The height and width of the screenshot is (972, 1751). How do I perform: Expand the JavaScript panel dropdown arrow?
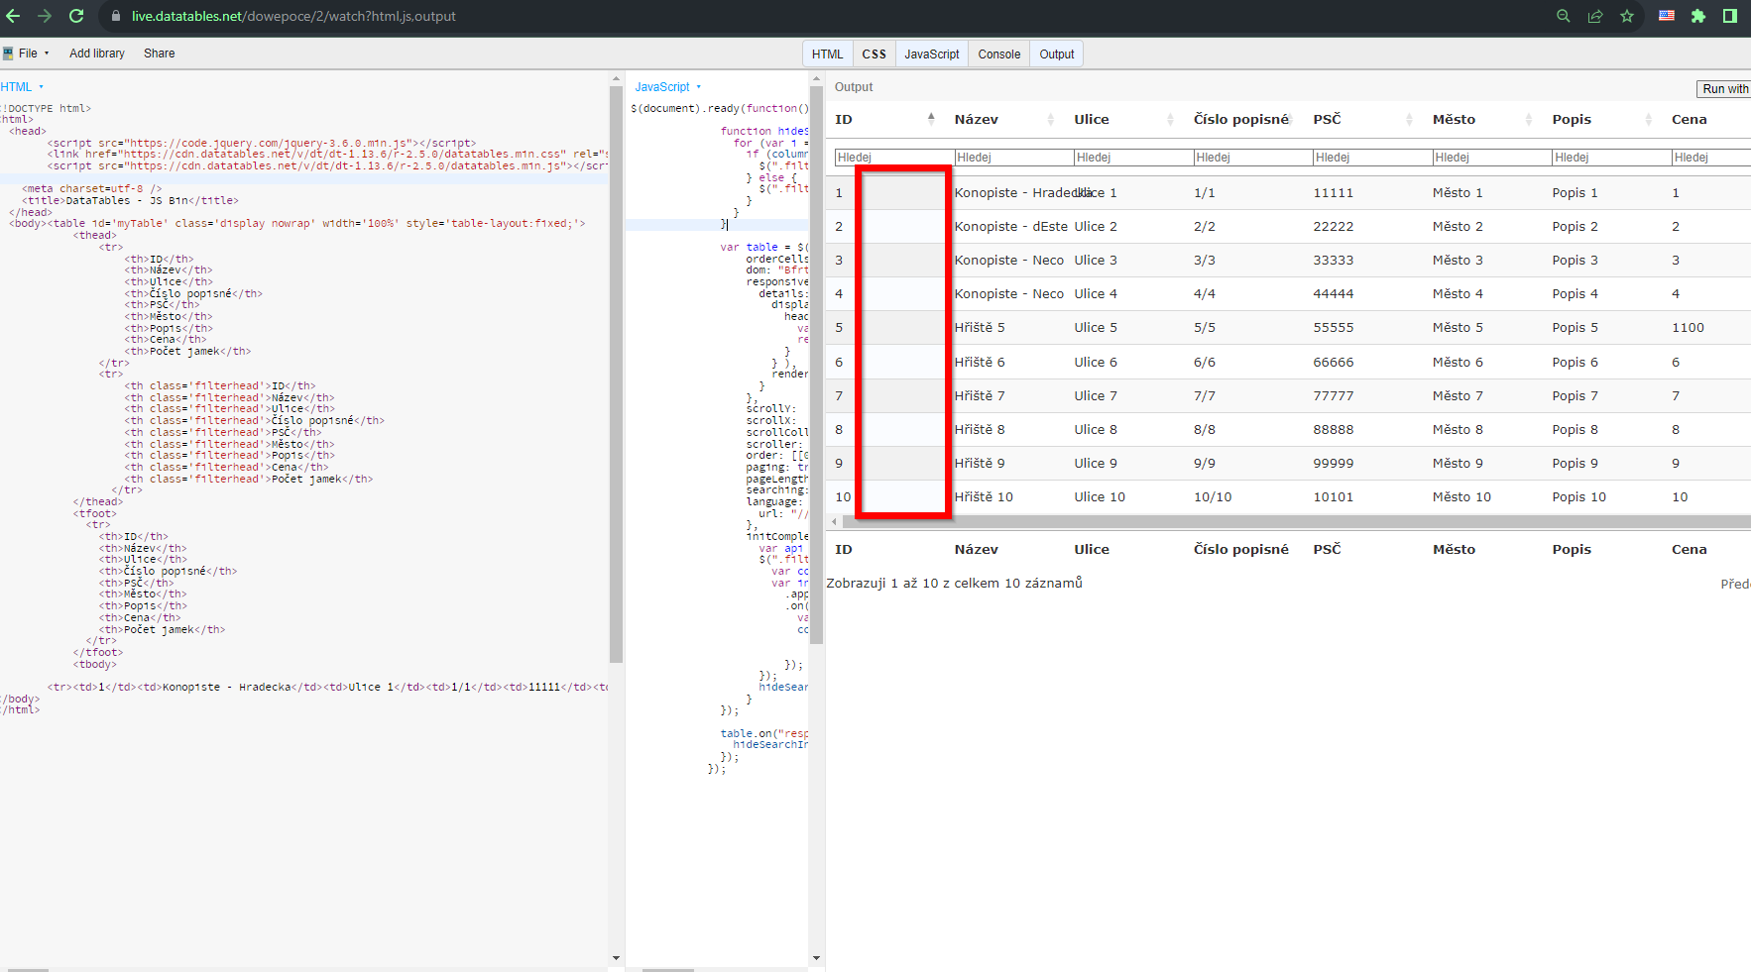tap(700, 86)
